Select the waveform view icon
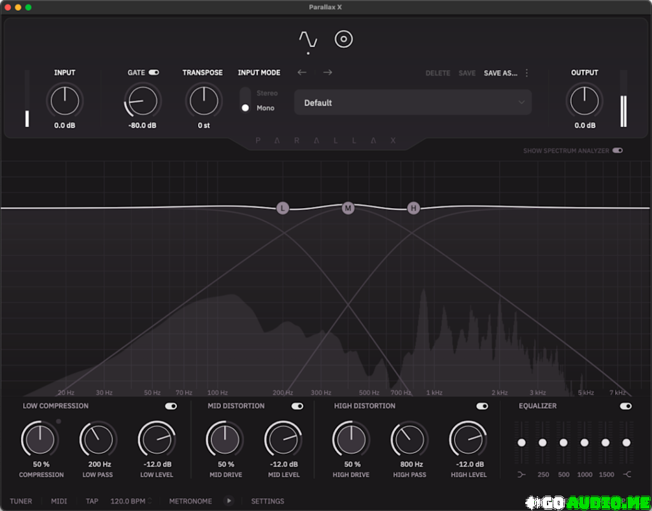The width and height of the screenshot is (652, 511). point(308,39)
